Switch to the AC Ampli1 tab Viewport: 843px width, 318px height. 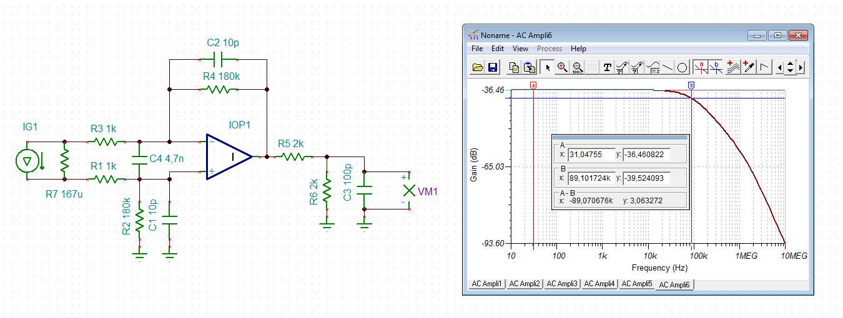486,284
